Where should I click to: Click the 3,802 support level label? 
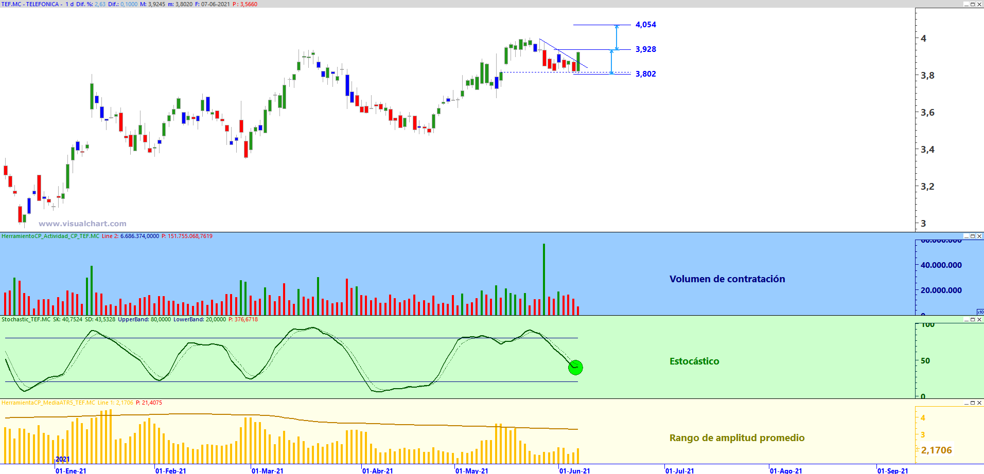[x=646, y=74]
